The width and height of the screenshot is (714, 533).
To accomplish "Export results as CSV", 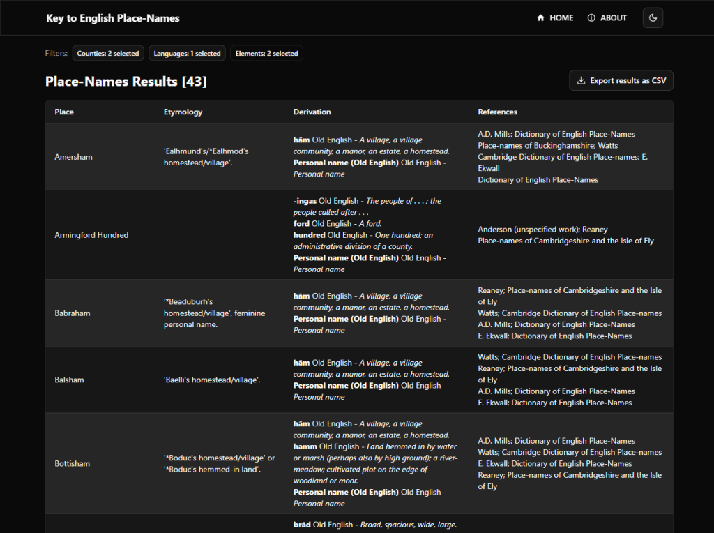I will pyautogui.click(x=628, y=81).
